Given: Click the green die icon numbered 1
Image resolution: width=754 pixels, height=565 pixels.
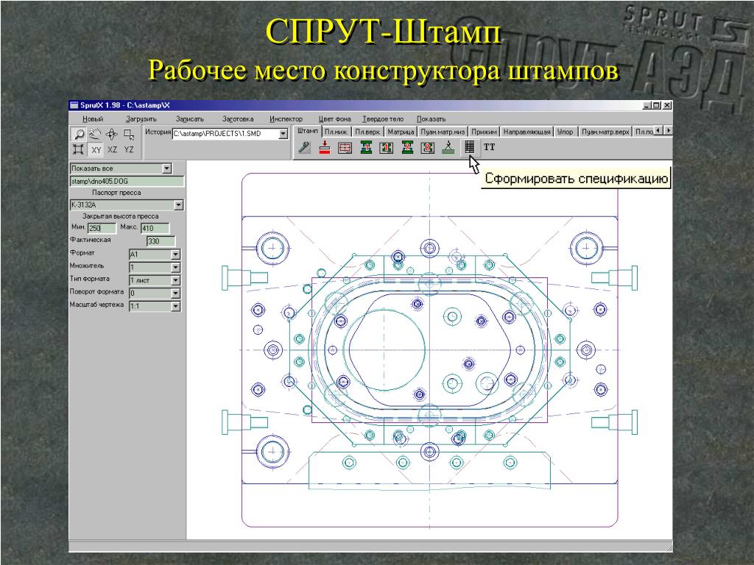Looking at the screenshot, I should pos(366,147).
